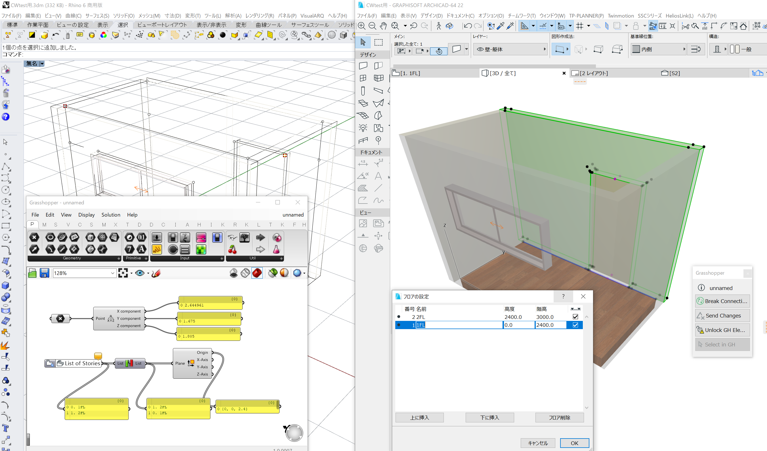Select the ArchiCAD marquee tool

(378, 42)
